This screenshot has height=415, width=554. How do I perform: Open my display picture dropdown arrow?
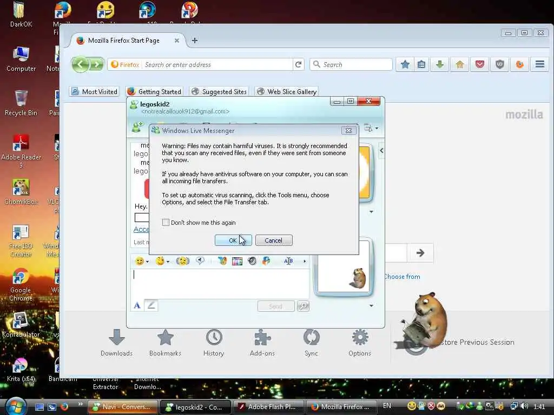pos(371,306)
